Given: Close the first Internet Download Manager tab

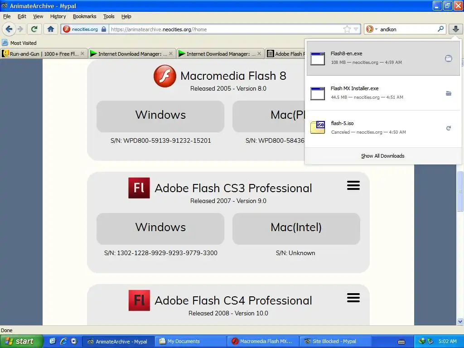Looking at the screenshot, I should (171, 53).
